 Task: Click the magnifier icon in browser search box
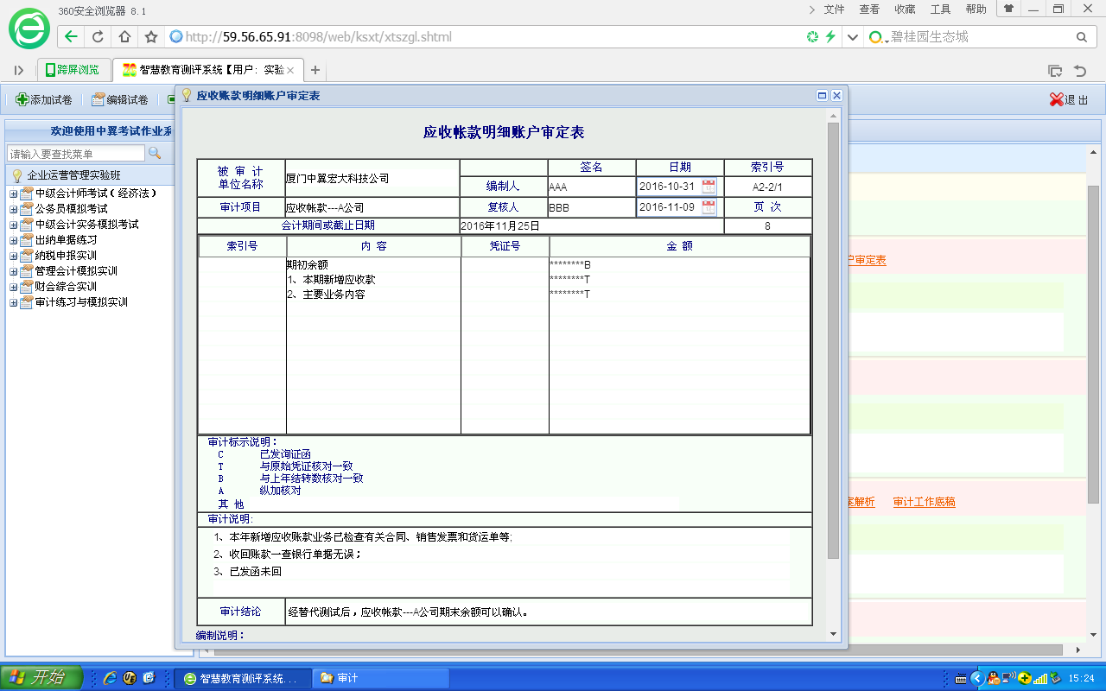pyautogui.click(x=1081, y=37)
